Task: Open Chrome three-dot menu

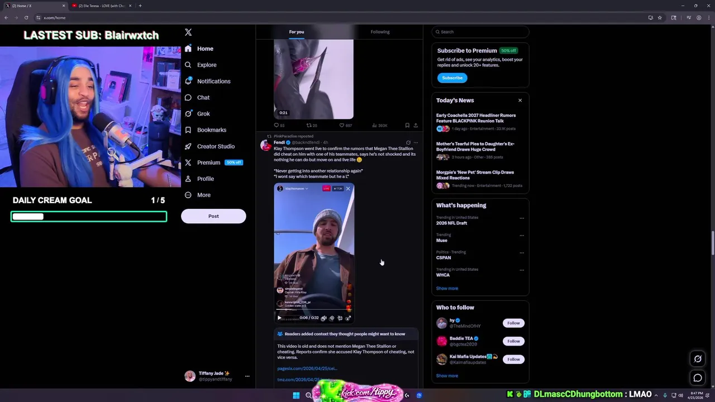Action: tap(709, 18)
